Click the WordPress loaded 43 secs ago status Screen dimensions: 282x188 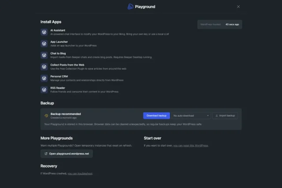pyautogui.click(x=219, y=25)
